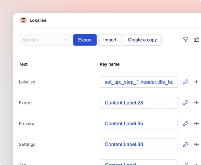The height and width of the screenshot is (165, 201).
Task: Click the key icon in the Settings row
Action: coord(186,144)
